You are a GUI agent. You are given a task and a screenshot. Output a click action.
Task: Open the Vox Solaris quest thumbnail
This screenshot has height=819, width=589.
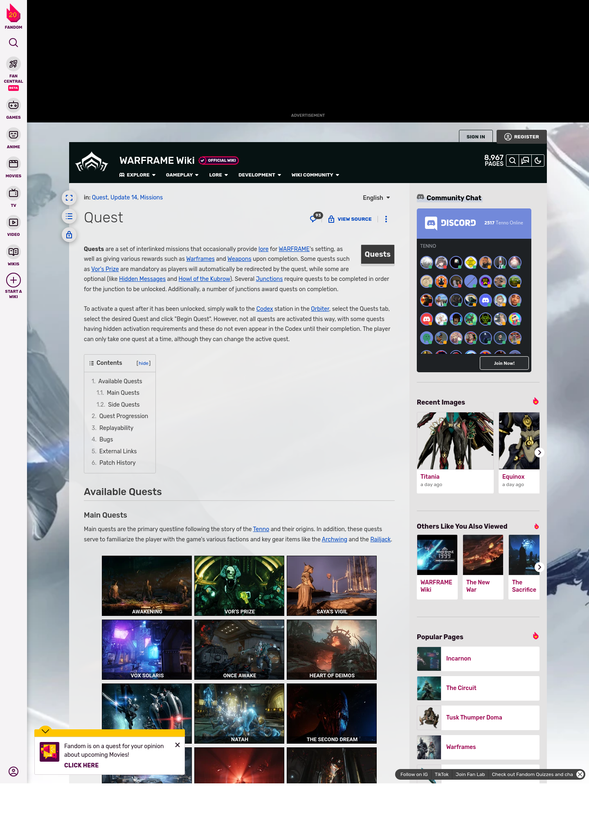[147, 649]
